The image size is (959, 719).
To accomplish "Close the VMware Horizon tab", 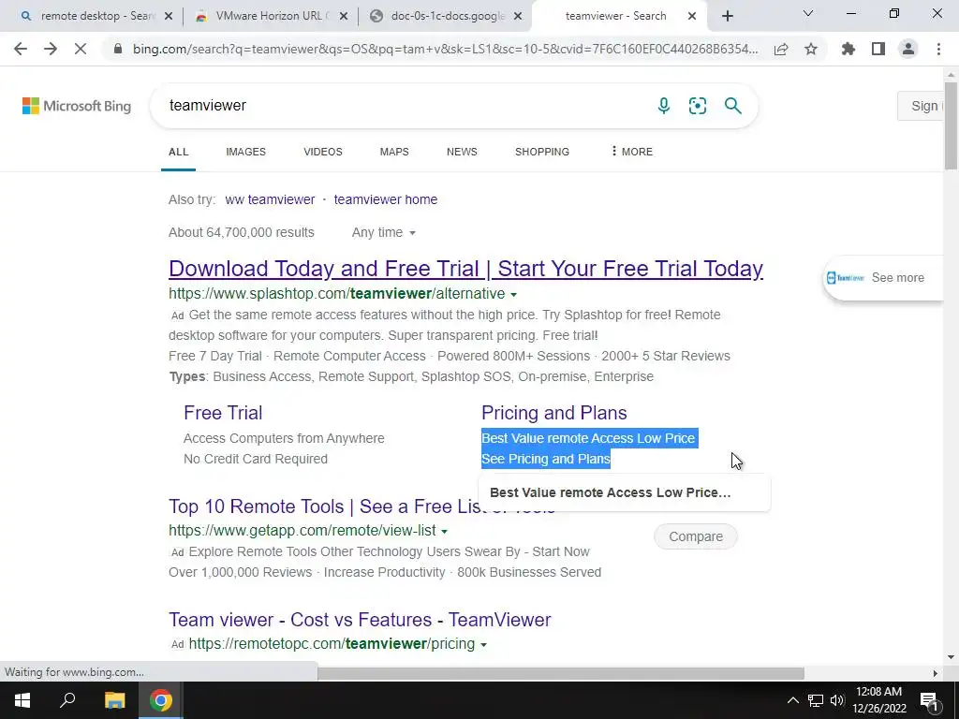I will click(x=344, y=17).
